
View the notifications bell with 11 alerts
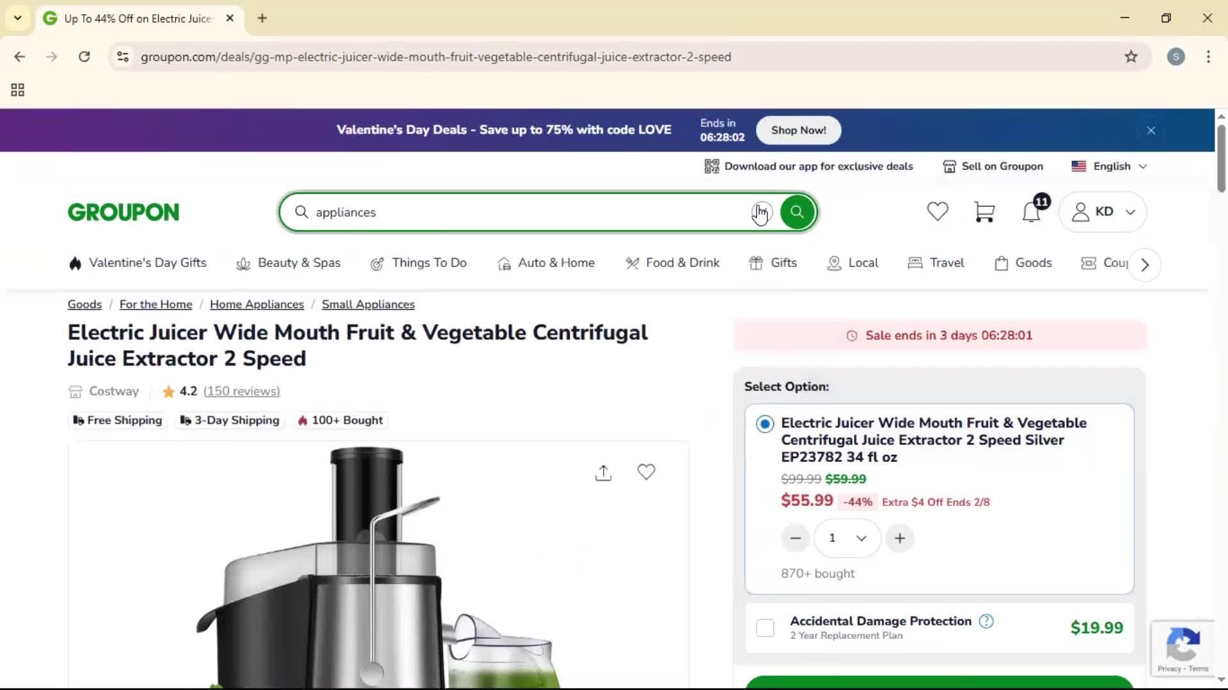tap(1030, 212)
